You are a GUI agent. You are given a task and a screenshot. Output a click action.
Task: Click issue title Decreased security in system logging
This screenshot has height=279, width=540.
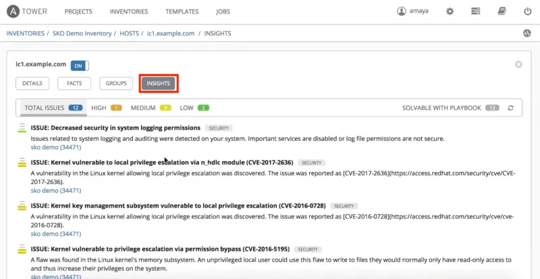(x=115, y=127)
